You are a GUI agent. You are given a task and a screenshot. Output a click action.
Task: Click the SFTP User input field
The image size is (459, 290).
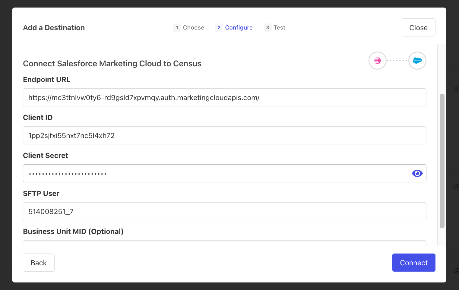click(x=224, y=211)
